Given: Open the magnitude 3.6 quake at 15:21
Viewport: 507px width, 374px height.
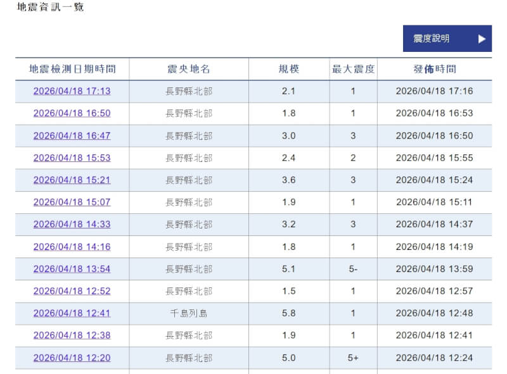Looking at the screenshot, I should 72,180.
